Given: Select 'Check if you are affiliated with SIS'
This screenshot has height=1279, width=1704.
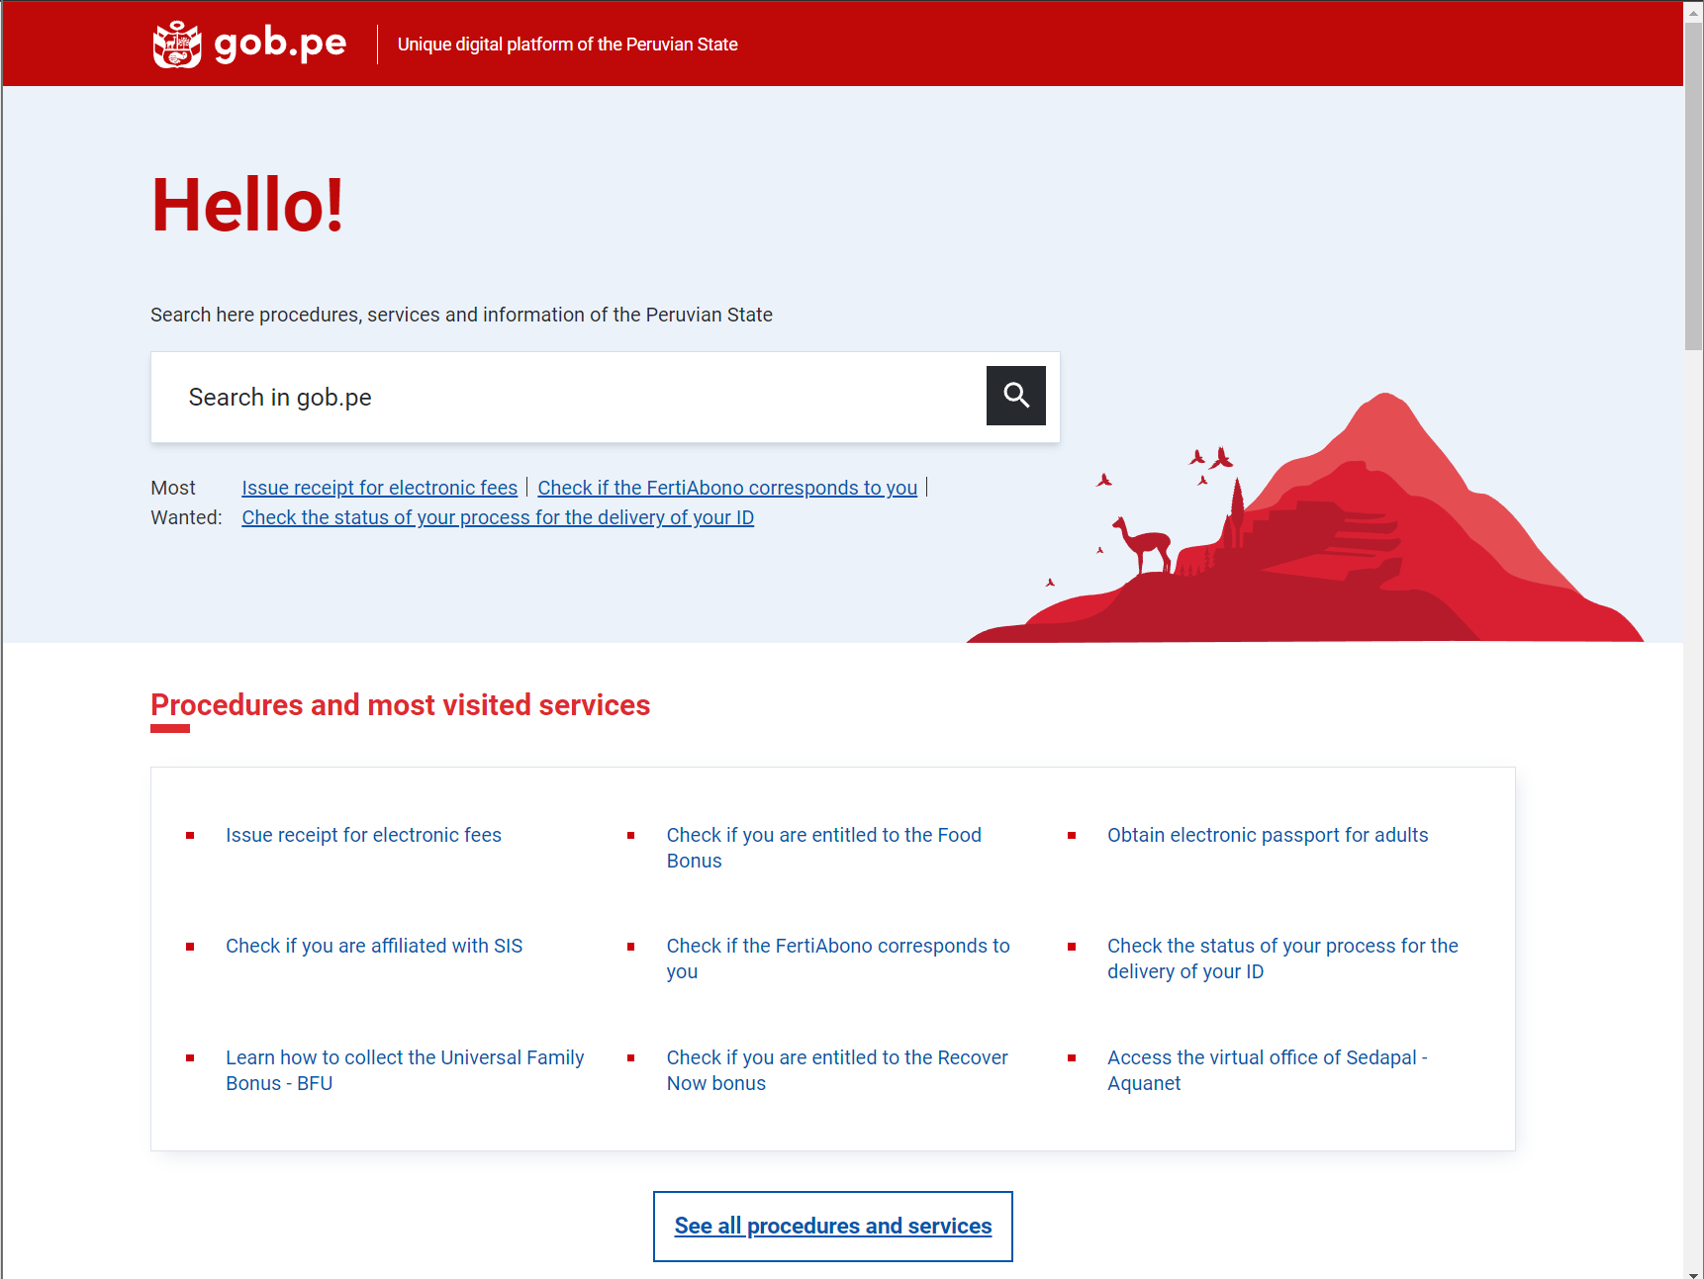Looking at the screenshot, I should (374, 946).
